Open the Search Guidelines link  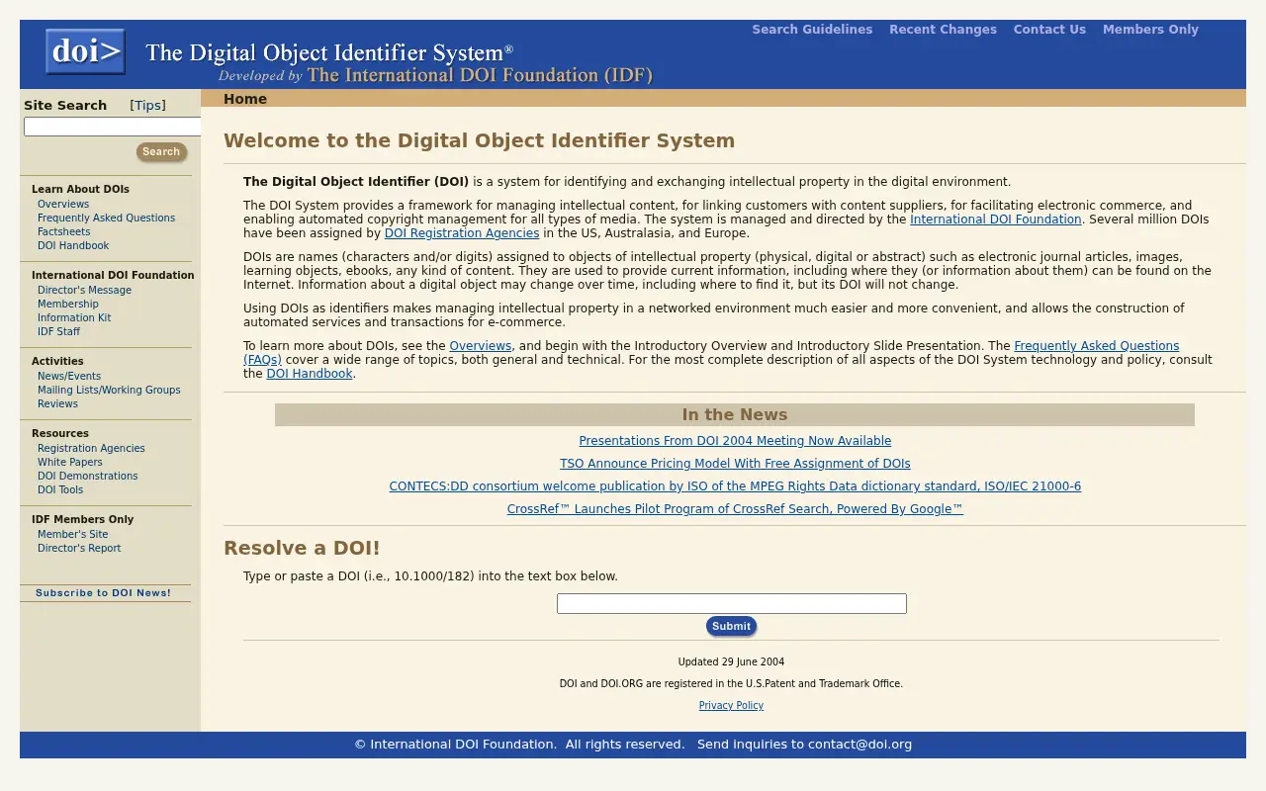pos(812,30)
